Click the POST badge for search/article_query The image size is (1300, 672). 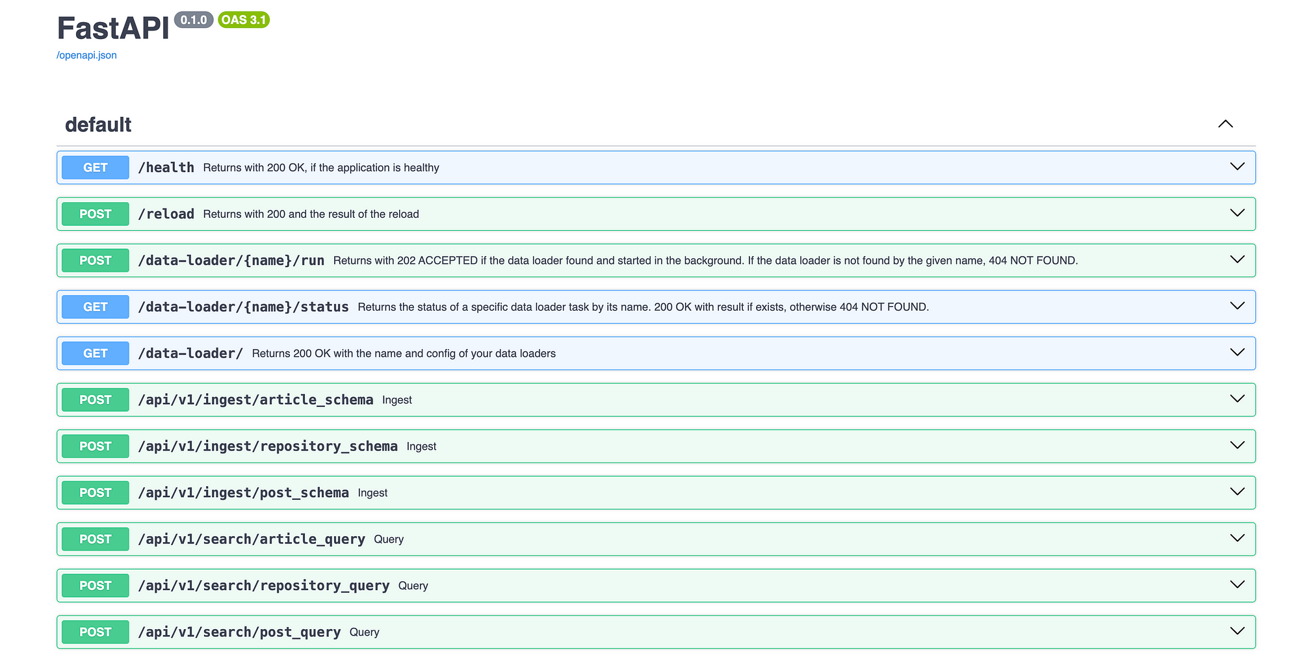[x=96, y=539]
